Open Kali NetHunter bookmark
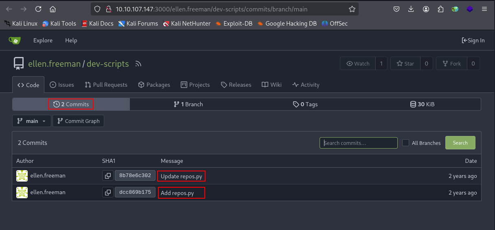495x230 pixels. pos(187,24)
